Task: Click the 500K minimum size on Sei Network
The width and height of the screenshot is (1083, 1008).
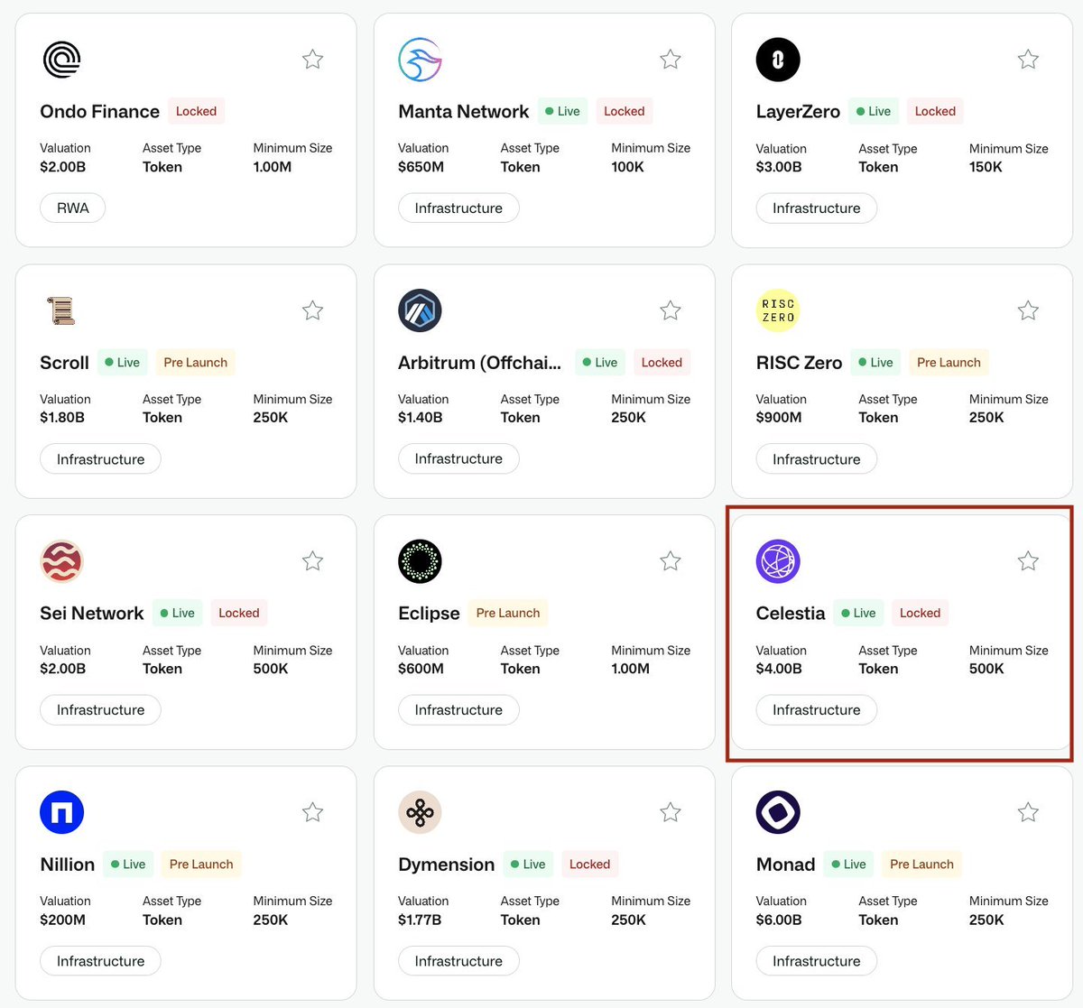Action: pyautogui.click(x=271, y=669)
